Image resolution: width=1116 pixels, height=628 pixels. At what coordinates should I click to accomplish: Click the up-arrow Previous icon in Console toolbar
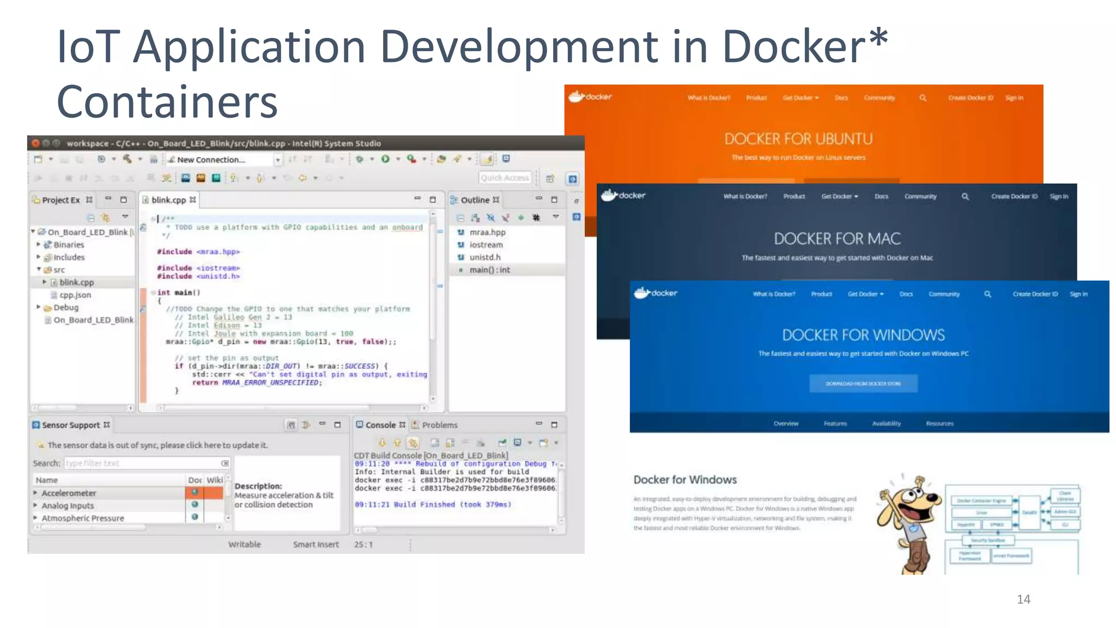(397, 443)
